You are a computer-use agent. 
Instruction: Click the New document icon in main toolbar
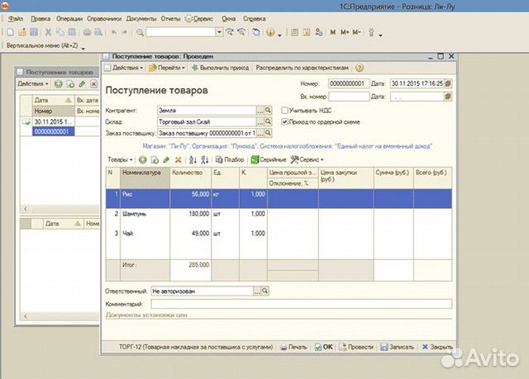(11, 32)
